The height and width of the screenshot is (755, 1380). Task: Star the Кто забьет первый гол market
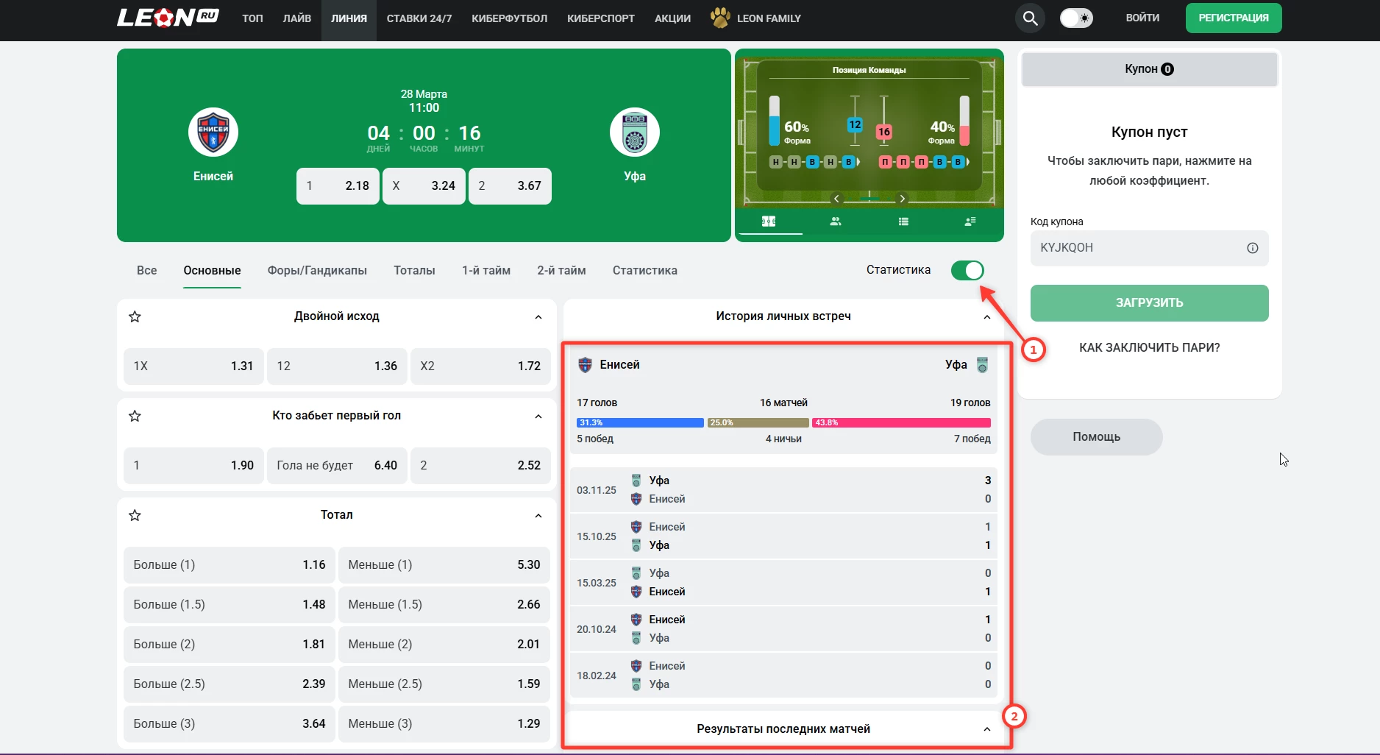point(135,416)
